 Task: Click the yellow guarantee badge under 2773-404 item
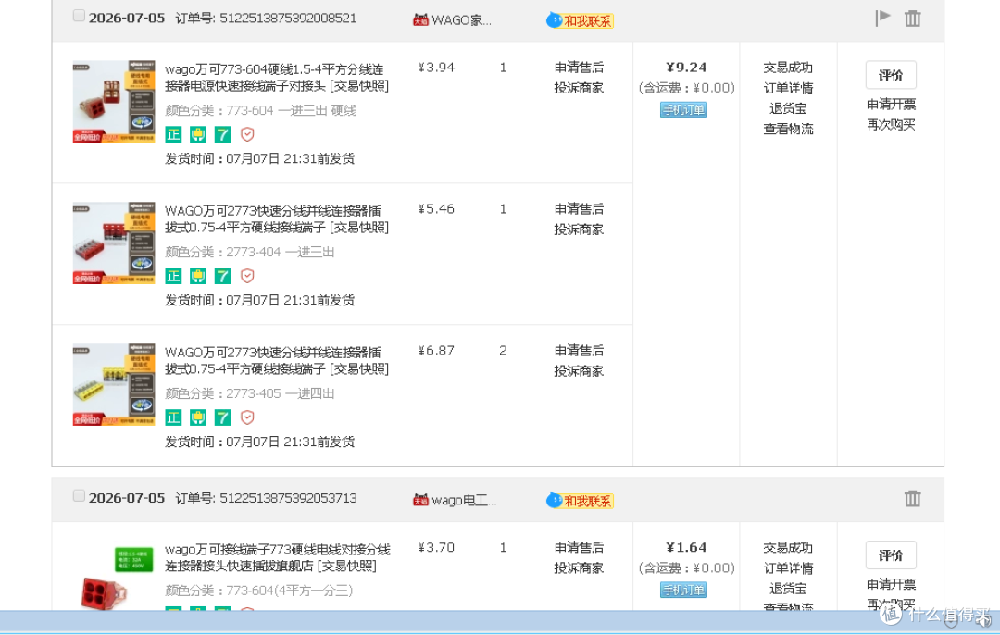click(x=198, y=276)
